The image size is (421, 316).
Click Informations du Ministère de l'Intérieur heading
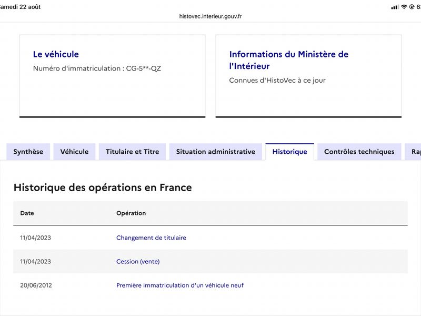tap(288, 60)
